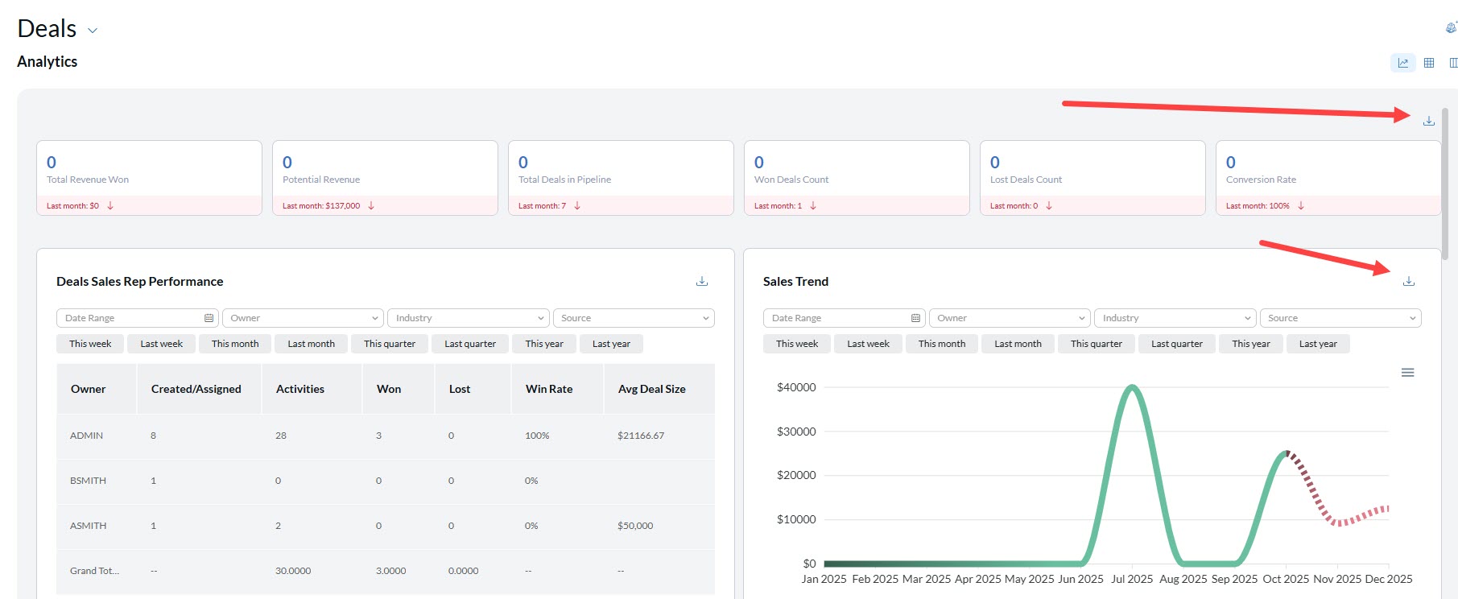Select 'This quarter' in Sales Rep Performance

pyautogui.click(x=389, y=344)
